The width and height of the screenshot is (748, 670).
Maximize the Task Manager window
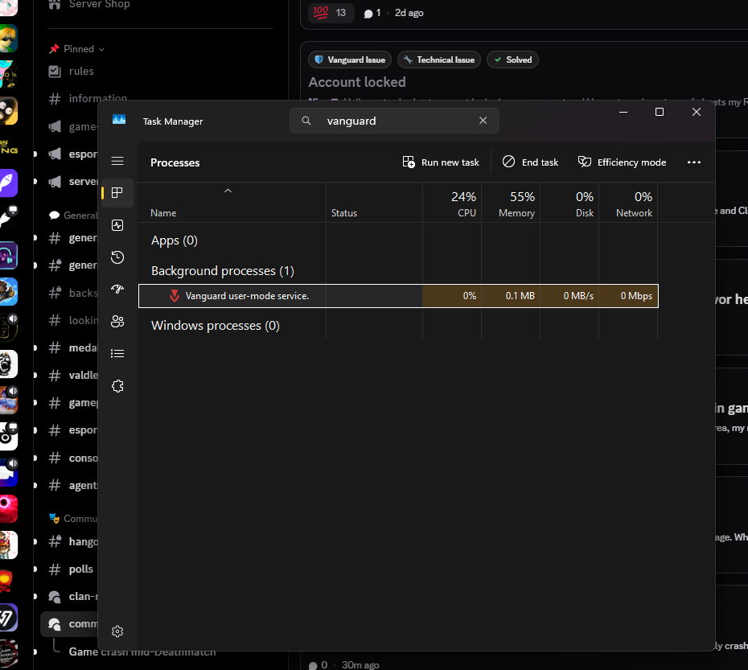click(660, 112)
